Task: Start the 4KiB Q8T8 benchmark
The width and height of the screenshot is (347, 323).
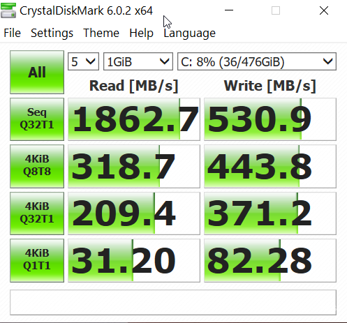Action: tap(37, 166)
